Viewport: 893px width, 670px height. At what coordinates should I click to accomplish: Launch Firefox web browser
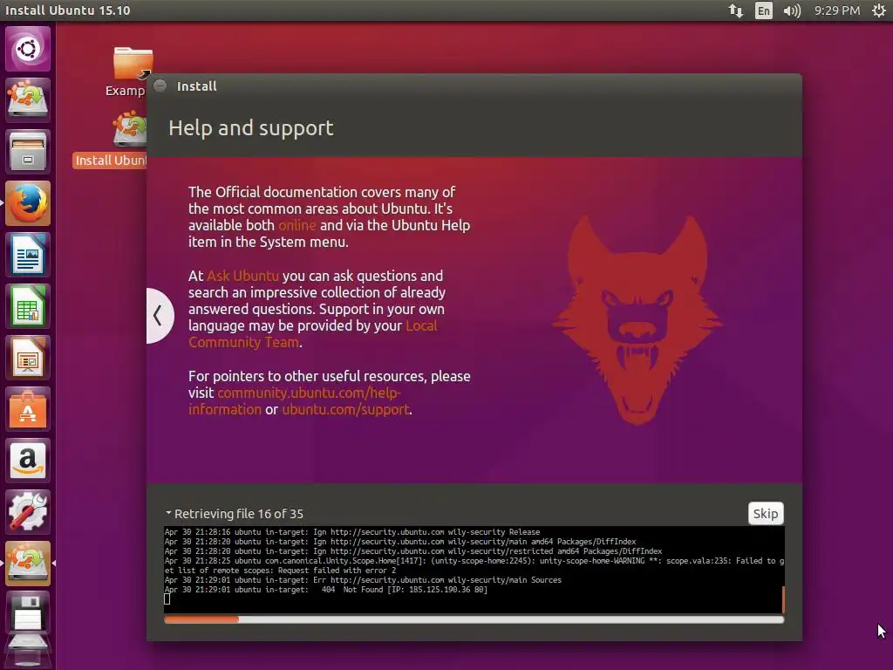point(28,203)
